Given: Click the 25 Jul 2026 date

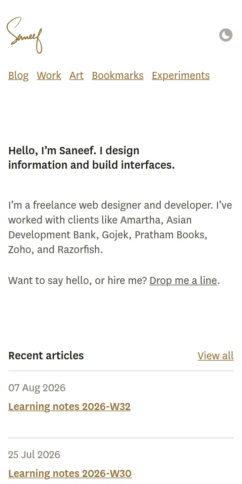Looking at the screenshot, I should point(34,455).
